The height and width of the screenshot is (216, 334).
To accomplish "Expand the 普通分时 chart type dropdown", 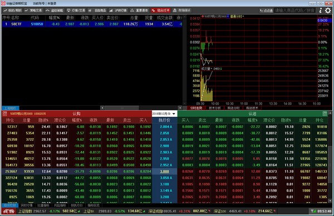I will 237,16.
